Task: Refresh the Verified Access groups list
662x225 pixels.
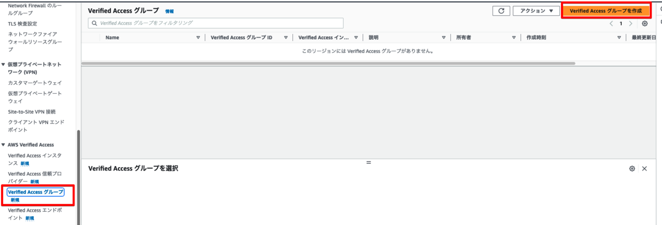Action: (501, 11)
